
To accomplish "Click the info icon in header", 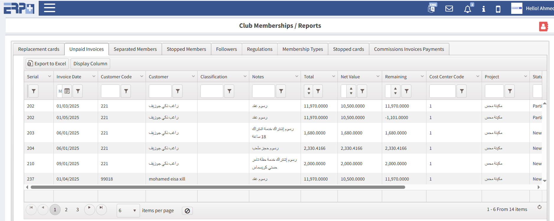I will 483,9.
